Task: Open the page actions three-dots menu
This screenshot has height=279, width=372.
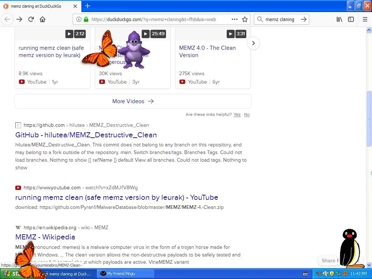Action: click(x=234, y=20)
